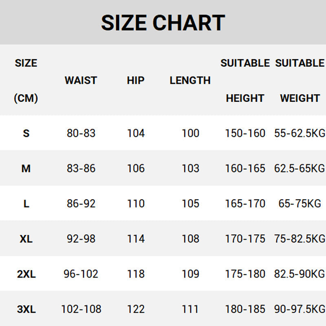326x326 pixels.
Task: Click the SIZE CHART title
Action: click(x=163, y=23)
